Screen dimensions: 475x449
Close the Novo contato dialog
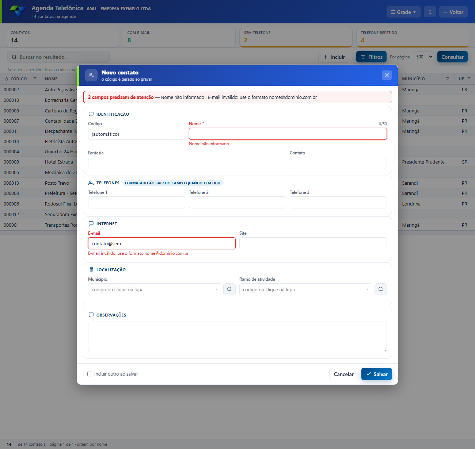pos(387,75)
